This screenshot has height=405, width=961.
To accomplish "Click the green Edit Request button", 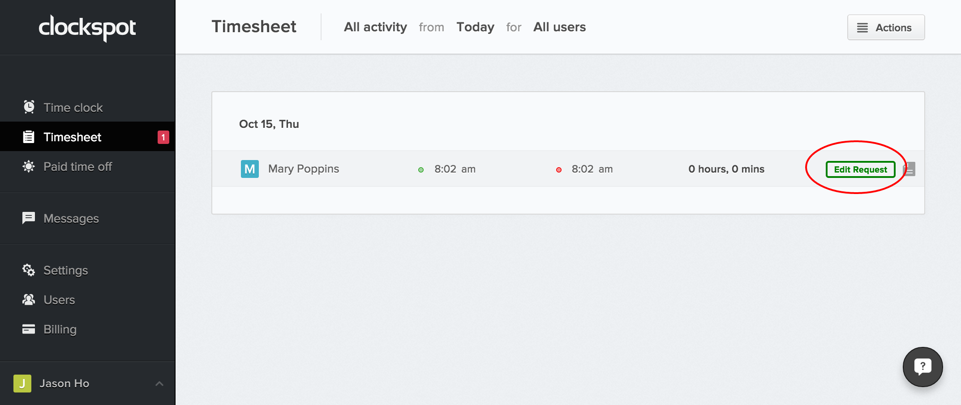I will 860,169.
